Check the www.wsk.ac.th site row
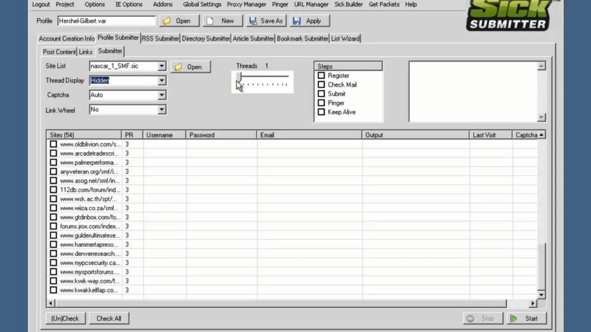This screenshot has height=332, width=591. pos(54,199)
